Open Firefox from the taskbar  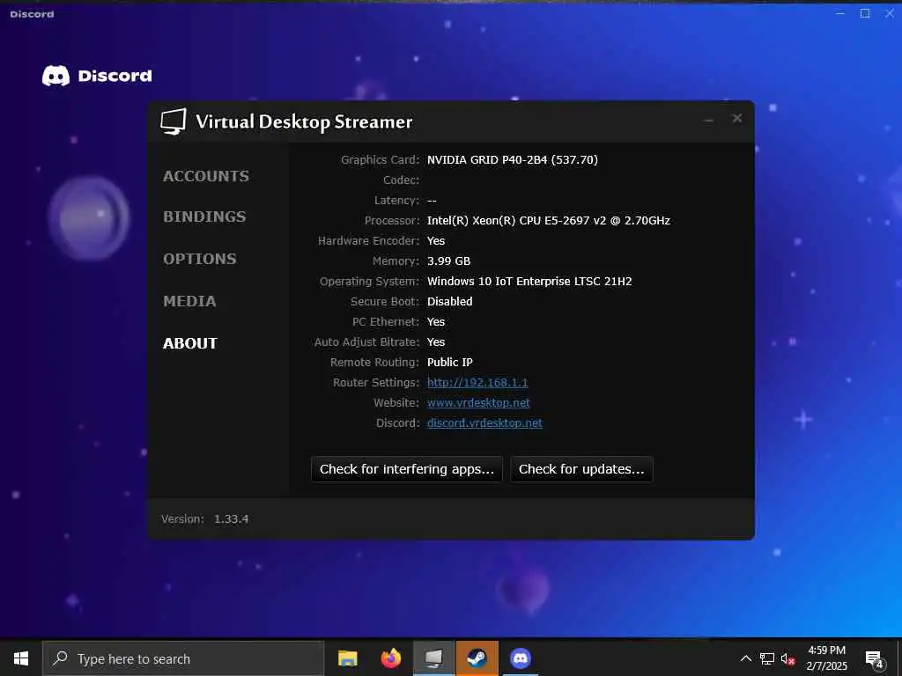point(391,658)
